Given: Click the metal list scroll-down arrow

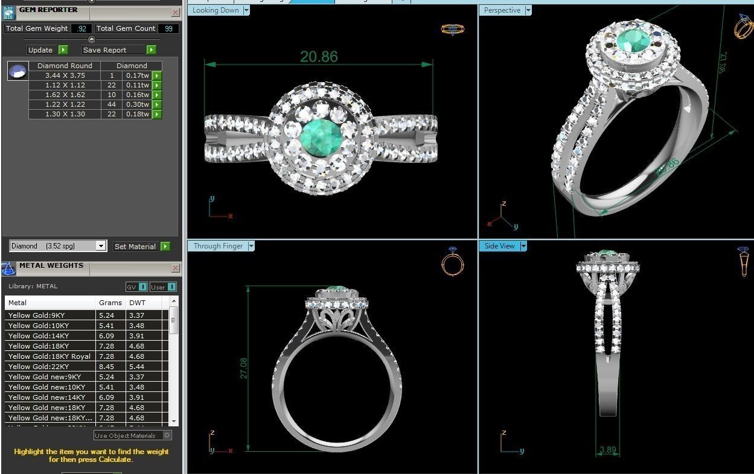Looking at the screenshot, I should (174, 420).
